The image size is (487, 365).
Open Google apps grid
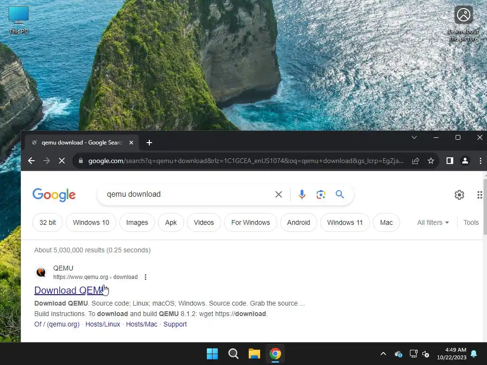(x=479, y=194)
